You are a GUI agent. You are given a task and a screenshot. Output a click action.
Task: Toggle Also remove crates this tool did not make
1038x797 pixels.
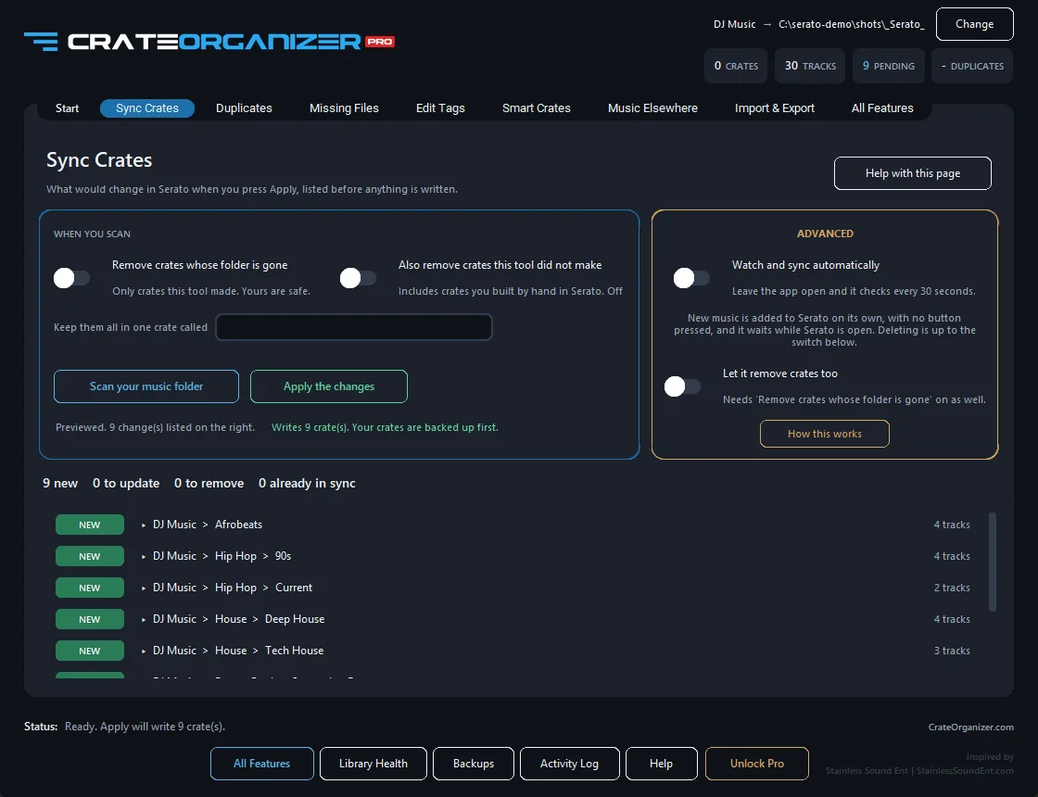tap(358, 278)
